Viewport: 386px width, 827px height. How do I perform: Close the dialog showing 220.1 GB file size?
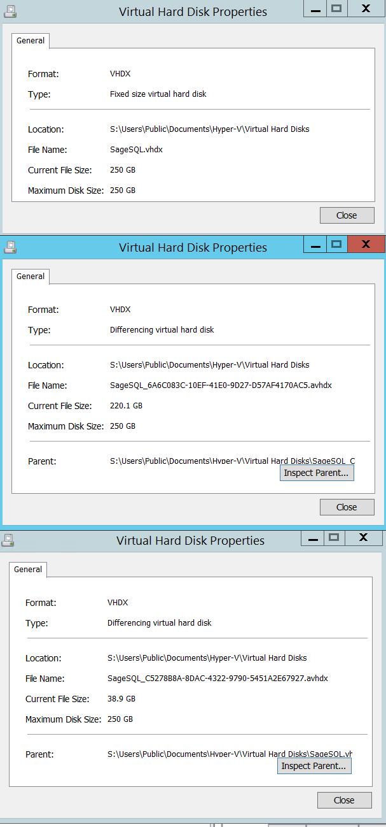(347, 507)
